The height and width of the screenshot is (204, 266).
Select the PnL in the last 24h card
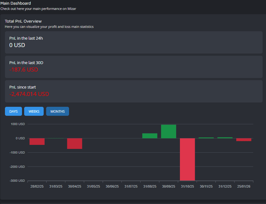(133, 42)
